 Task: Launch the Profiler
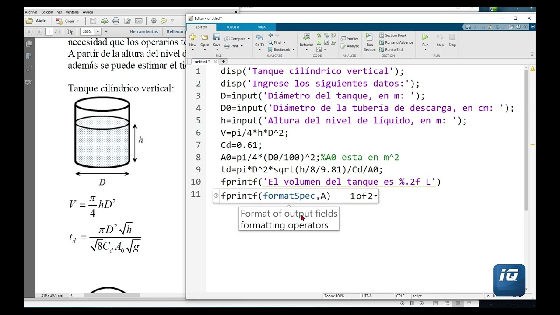(350, 39)
